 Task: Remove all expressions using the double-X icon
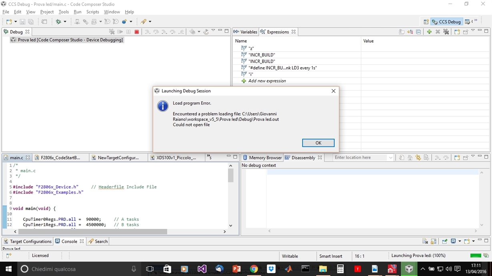[x=446, y=32]
